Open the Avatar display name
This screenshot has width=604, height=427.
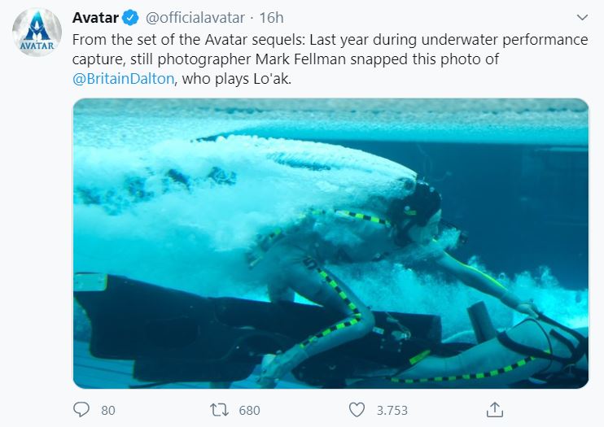tap(95, 18)
